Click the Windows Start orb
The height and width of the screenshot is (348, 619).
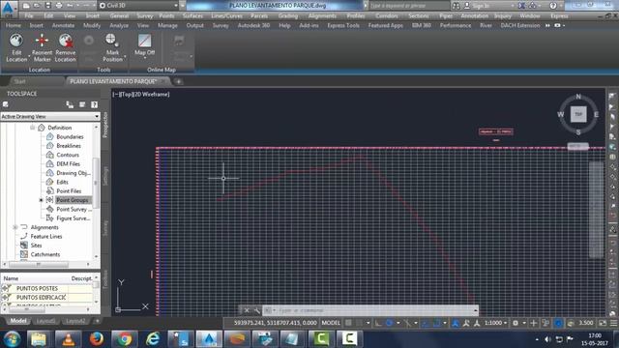(x=12, y=339)
